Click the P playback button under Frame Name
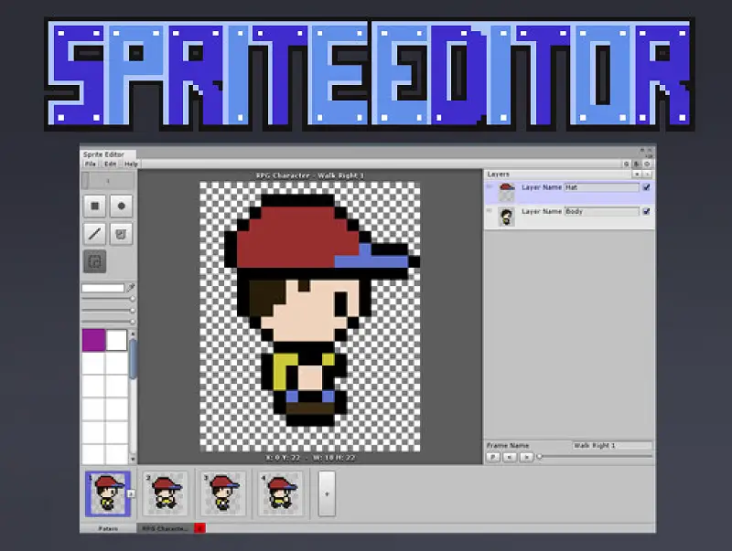This screenshot has width=732, height=551. point(493,457)
